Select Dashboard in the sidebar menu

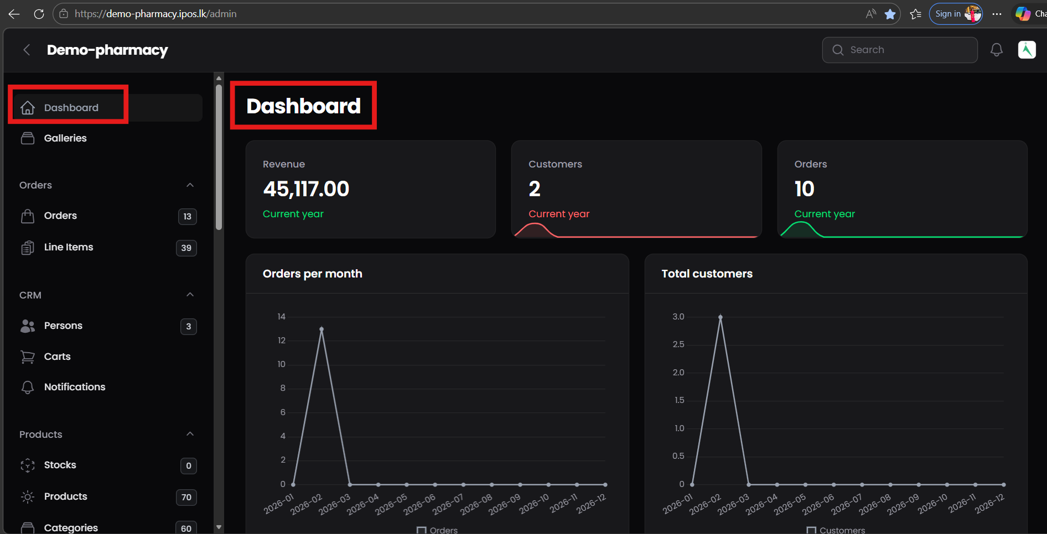click(x=71, y=107)
